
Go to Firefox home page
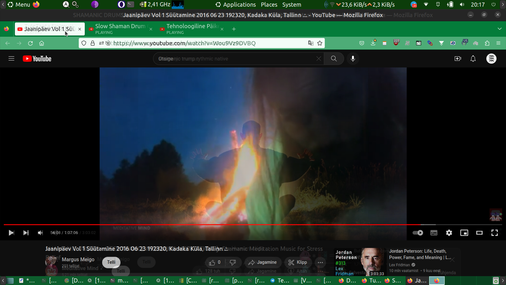coord(42,43)
